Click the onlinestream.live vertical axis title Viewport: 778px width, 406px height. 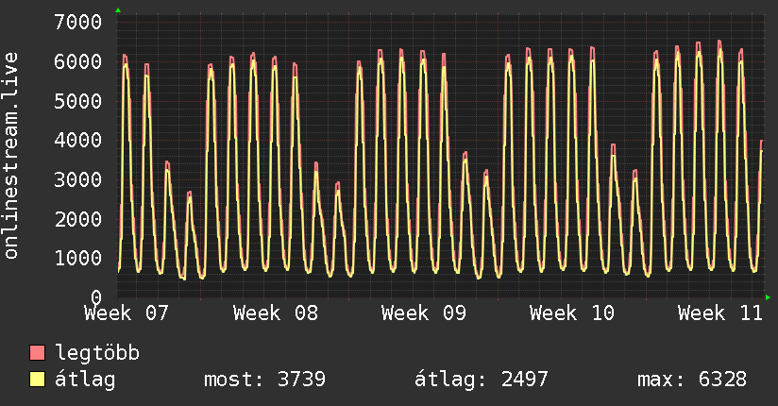pos(11,156)
